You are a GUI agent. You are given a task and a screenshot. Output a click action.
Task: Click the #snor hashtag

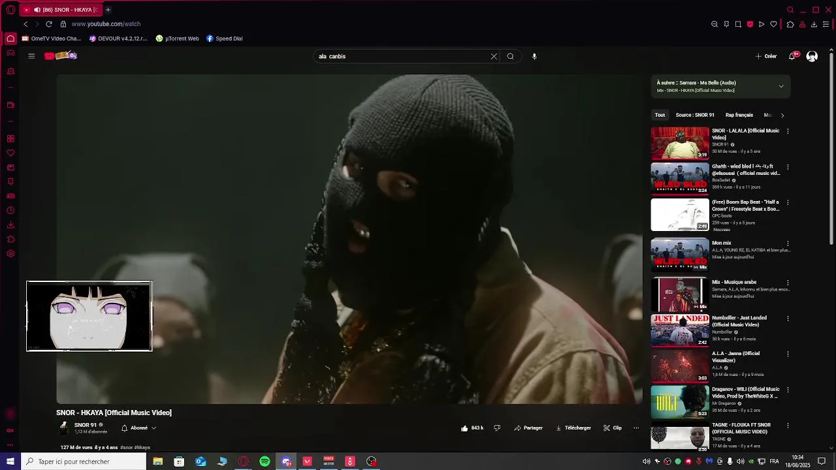pos(126,448)
